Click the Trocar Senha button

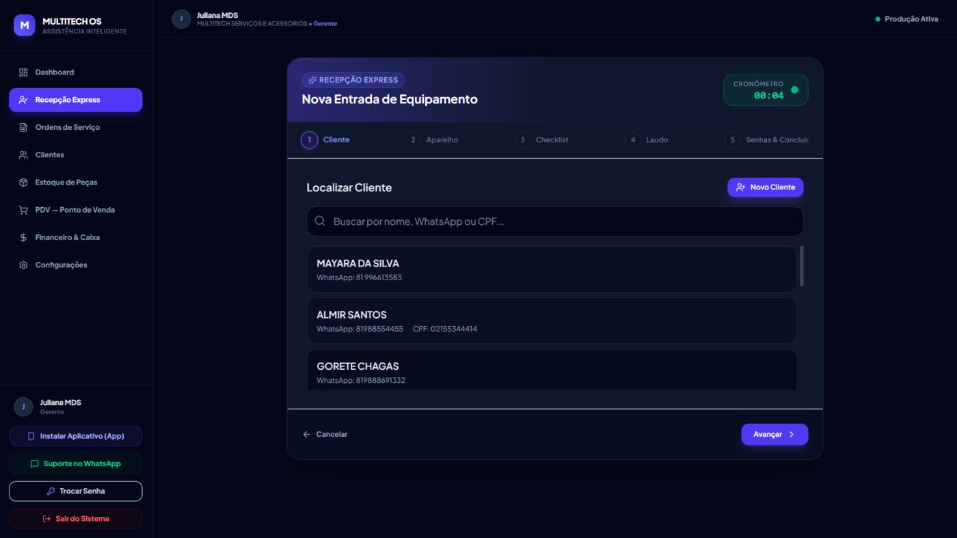coord(76,491)
